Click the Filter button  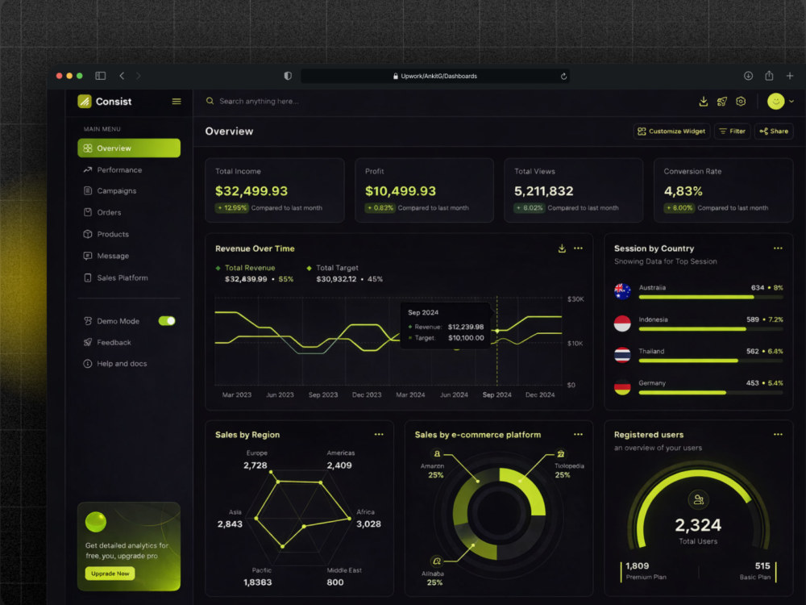click(732, 131)
